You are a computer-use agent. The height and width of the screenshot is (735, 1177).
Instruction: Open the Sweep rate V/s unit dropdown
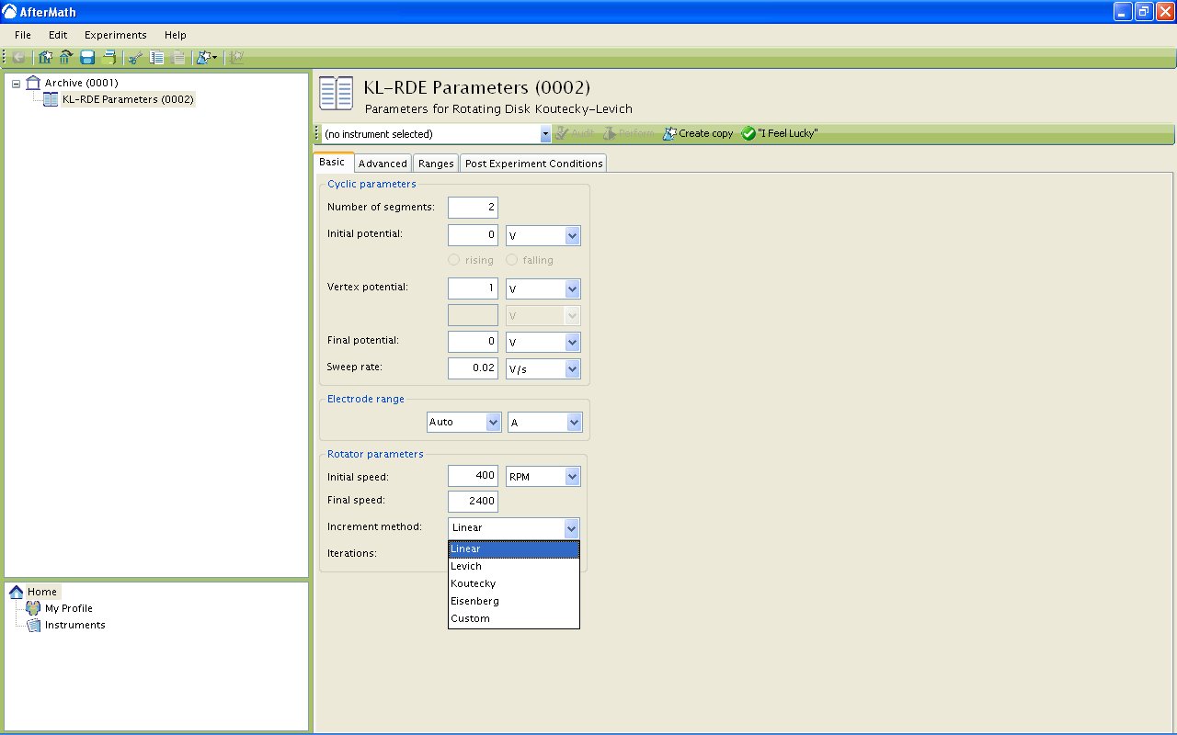coord(572,368)
